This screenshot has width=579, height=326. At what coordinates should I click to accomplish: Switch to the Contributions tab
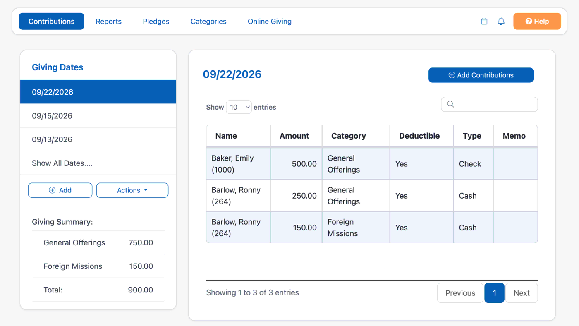pos(52,22)
